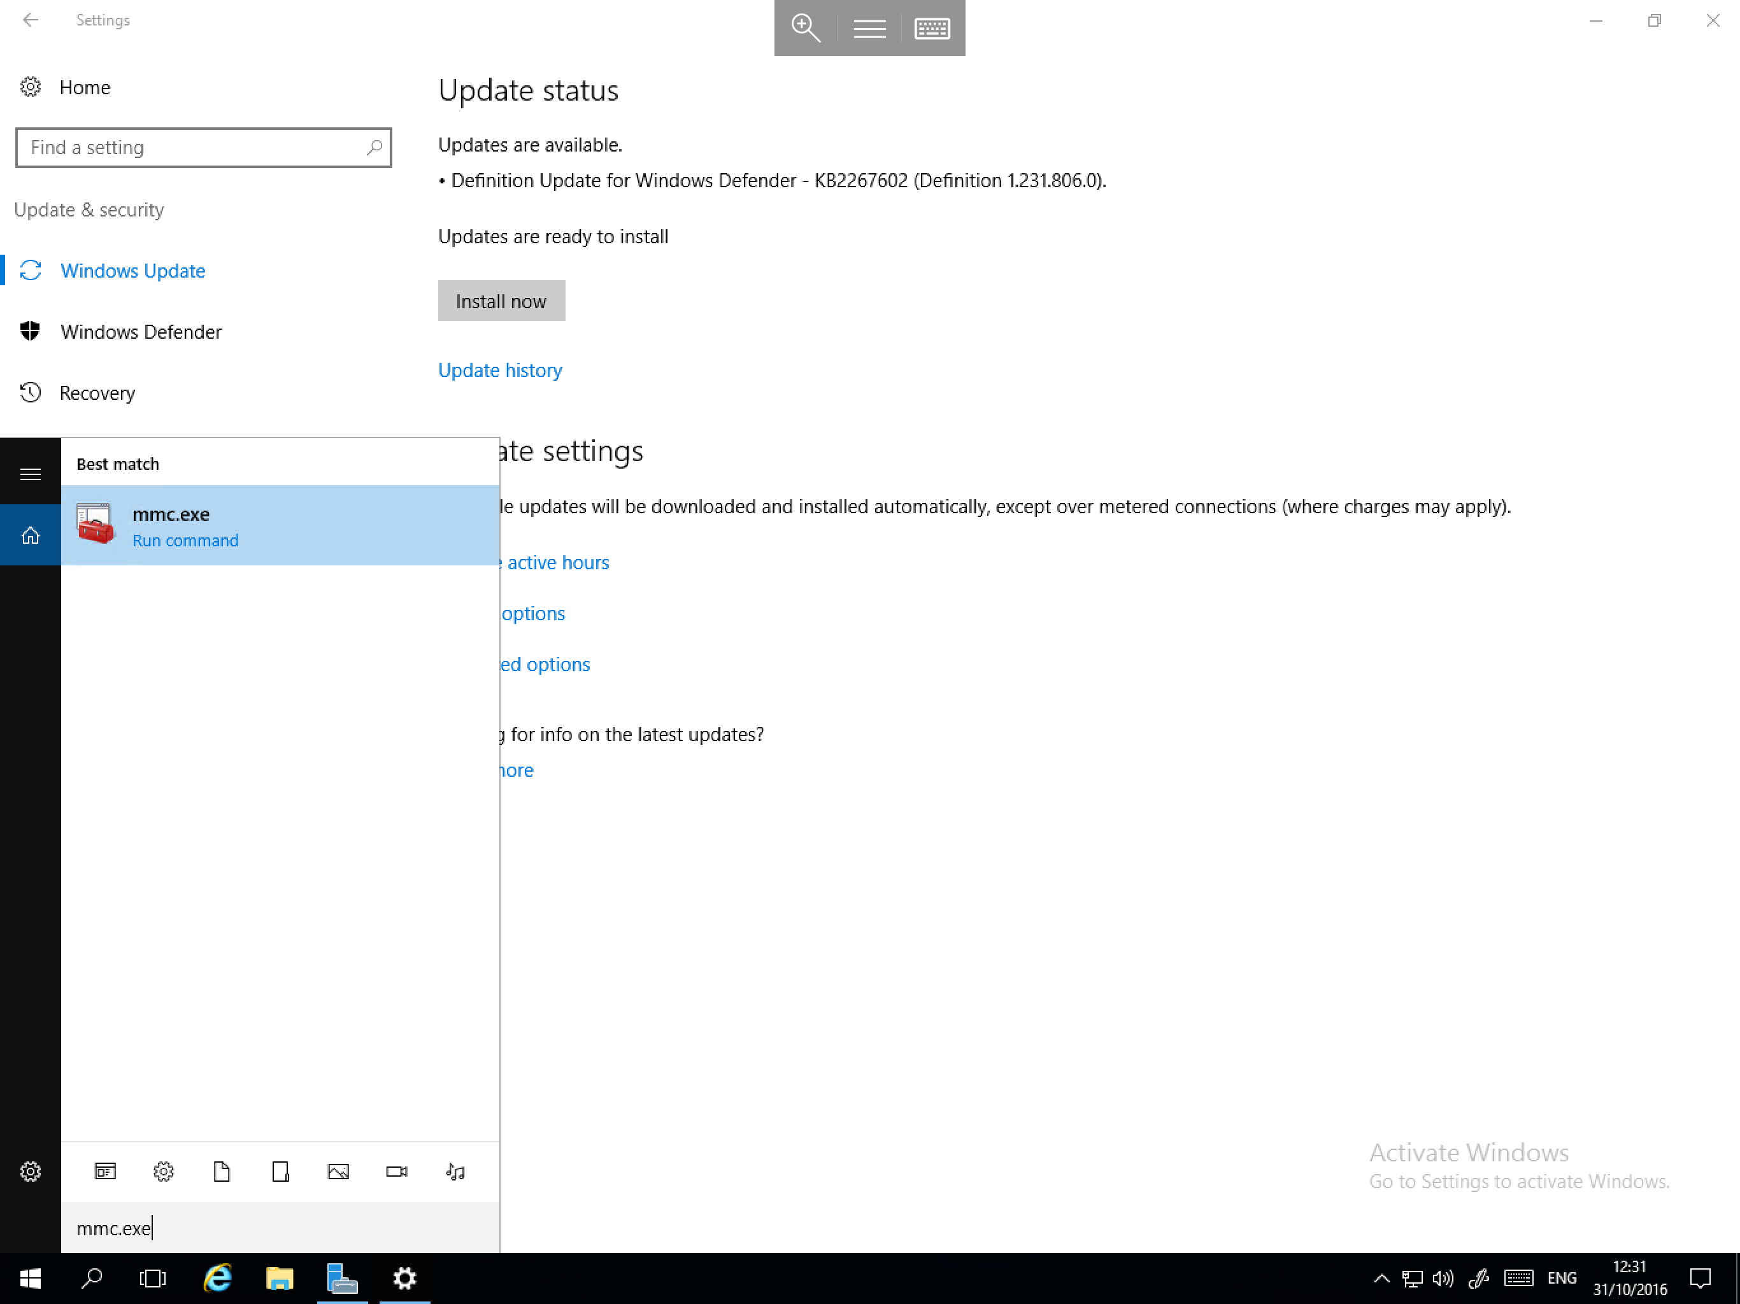Show the remote on-screen keyboard
The height and width of the screenshot is (1304, 1740).
pyautogui.click(x=932, y=28)
